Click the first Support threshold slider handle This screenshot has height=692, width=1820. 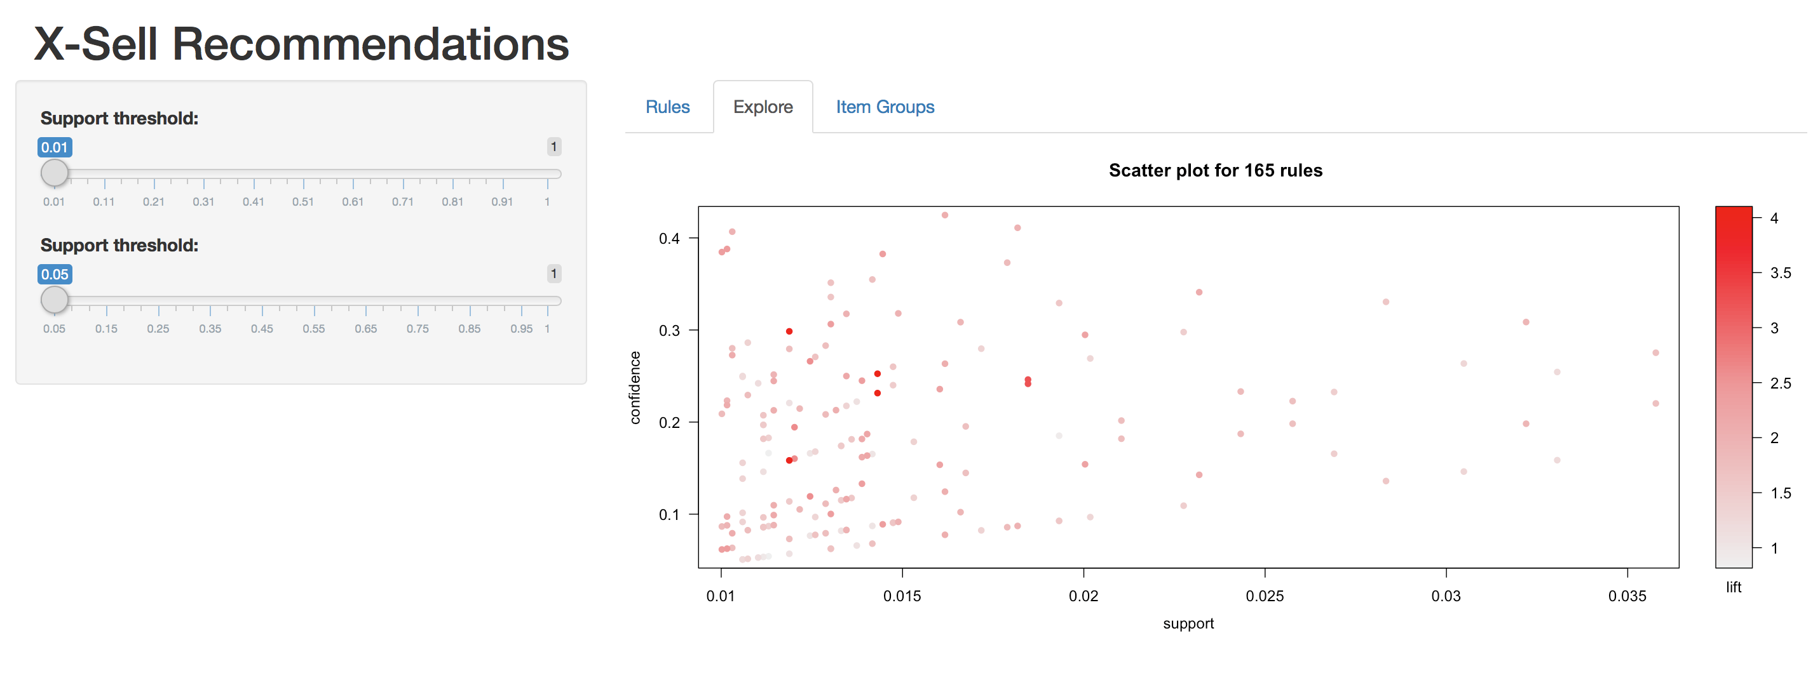55,173
